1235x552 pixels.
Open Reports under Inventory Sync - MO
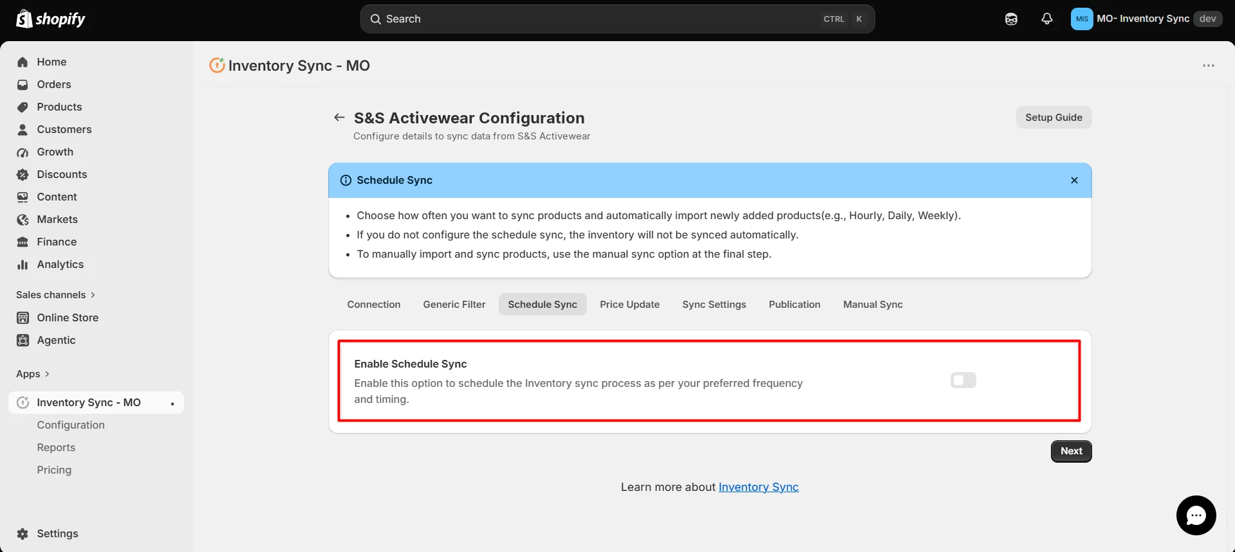coord(56,448)
